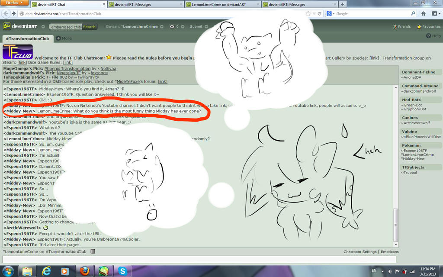
Task: Open the Google search engine dropdown
Action: tap(330, 13)
